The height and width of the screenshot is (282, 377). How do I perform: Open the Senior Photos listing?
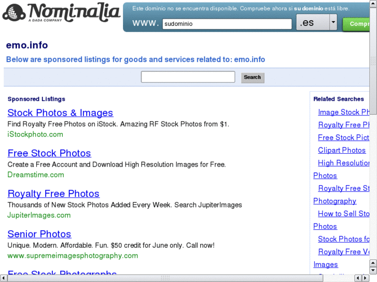click(x=39, y=234)
